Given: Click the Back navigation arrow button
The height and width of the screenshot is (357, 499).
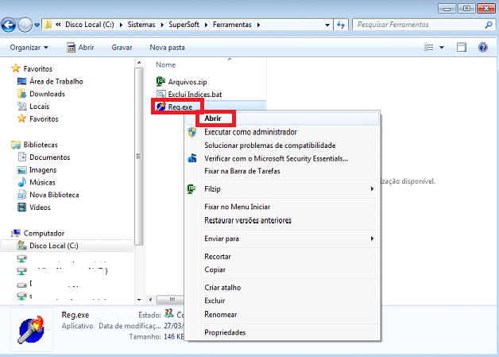Looking at the screenshot, I should 10,25.
